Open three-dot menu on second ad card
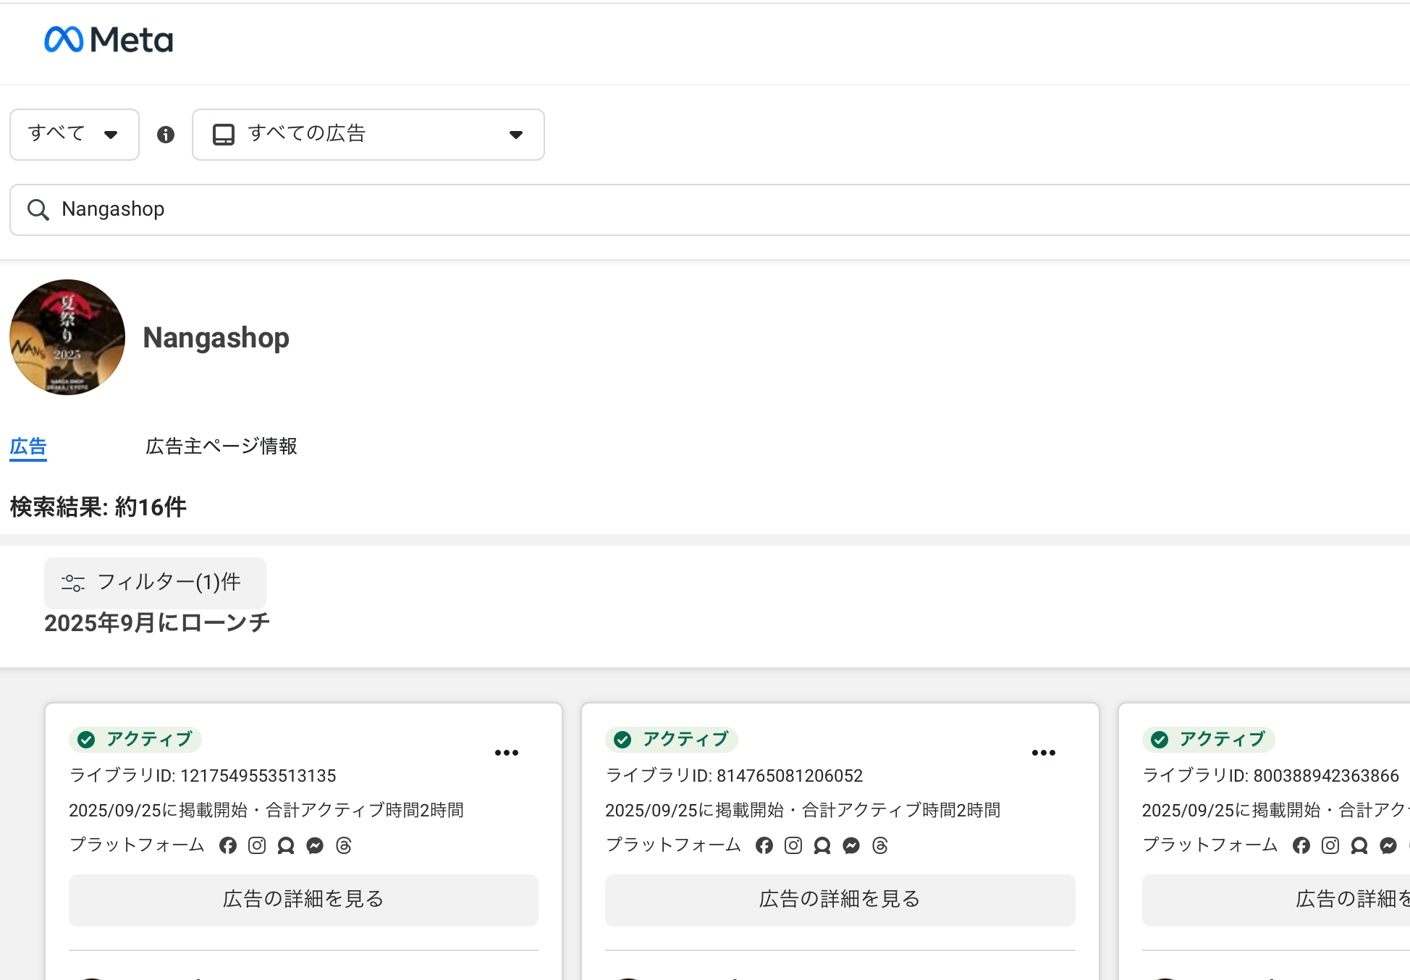Image resolution: width=1410 pixels, height=980 pixels. (x=1043, y=753)
